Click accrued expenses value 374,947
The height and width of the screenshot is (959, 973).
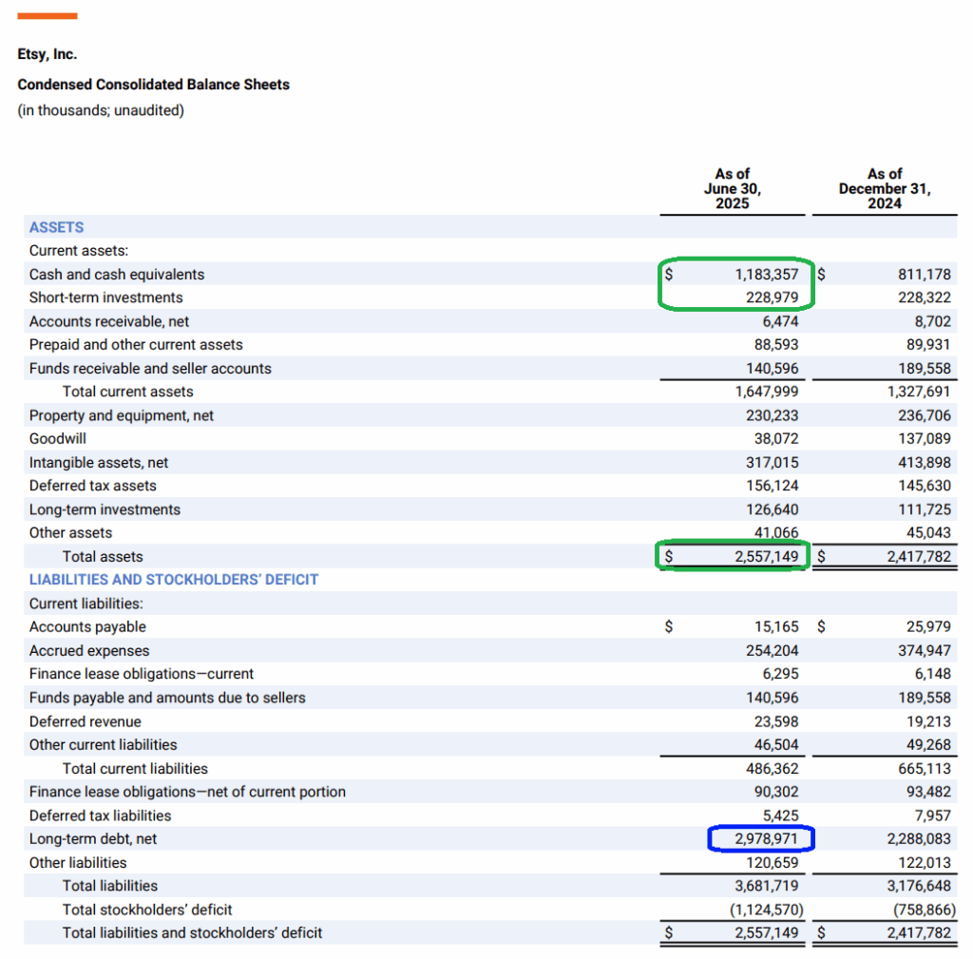(x=924, y=651)
